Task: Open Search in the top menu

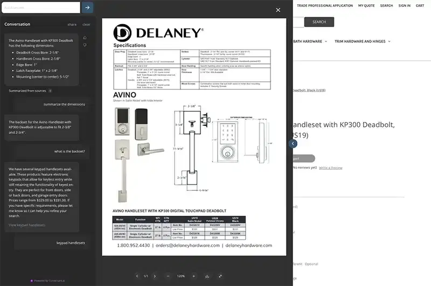Action: [386, 5]
